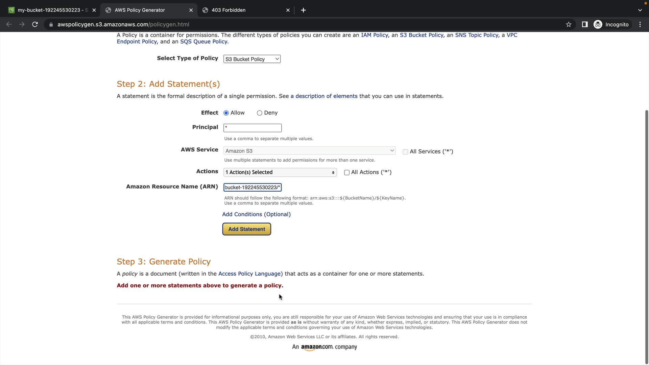The height and width of the screenshot is (365, 649).
Task: Open a new tab with plus icon
Action: [x=303, y=10]
